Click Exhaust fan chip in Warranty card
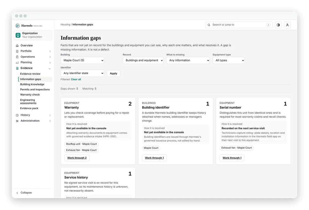 [x=81, y=150]
